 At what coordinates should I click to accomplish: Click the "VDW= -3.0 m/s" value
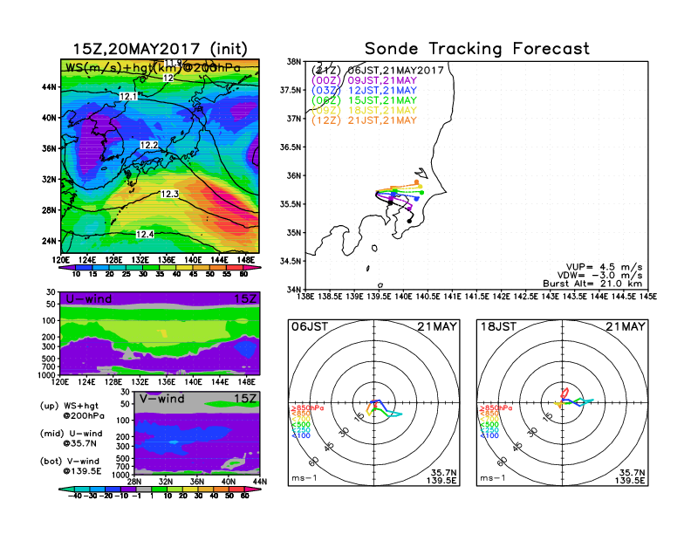[599, 276]
